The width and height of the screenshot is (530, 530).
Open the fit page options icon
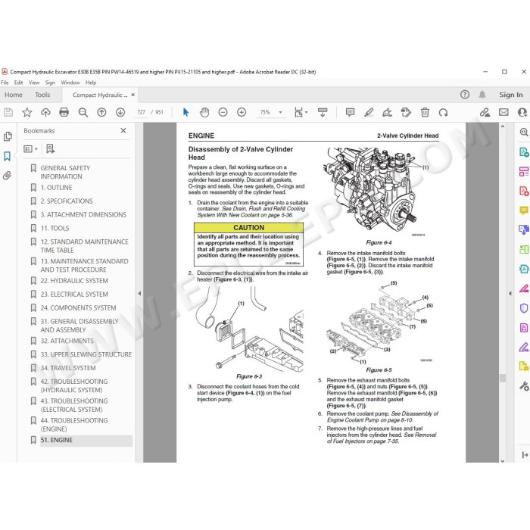pyautogui.click(x=301, y=112)
